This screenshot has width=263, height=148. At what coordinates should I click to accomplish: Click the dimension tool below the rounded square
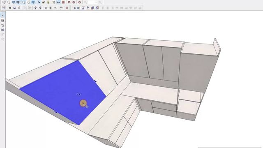(2, 30)
